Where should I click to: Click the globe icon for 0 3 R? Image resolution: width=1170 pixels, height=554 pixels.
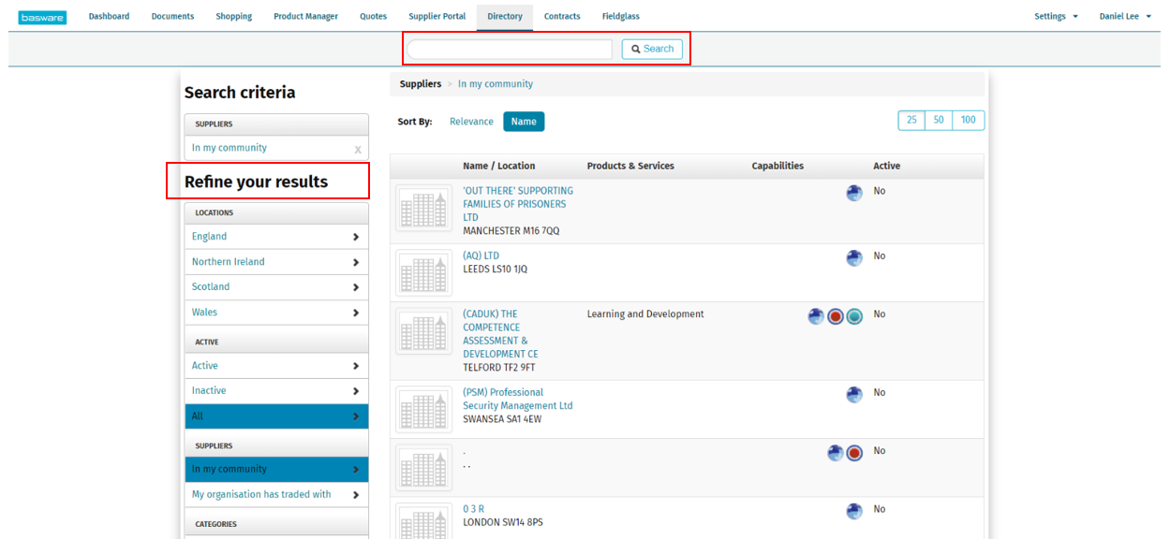(854, 511)
